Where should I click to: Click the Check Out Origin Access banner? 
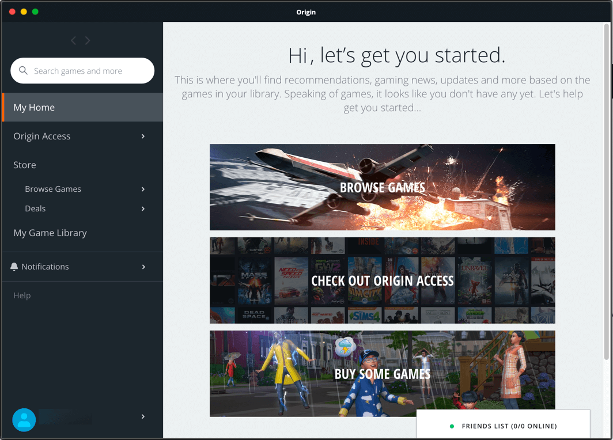[x=383, y=280]
